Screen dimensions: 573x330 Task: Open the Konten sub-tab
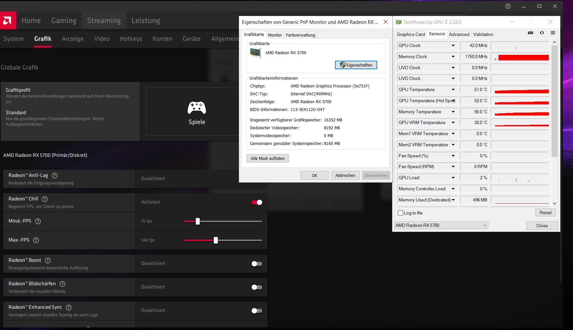click(162, 39)
